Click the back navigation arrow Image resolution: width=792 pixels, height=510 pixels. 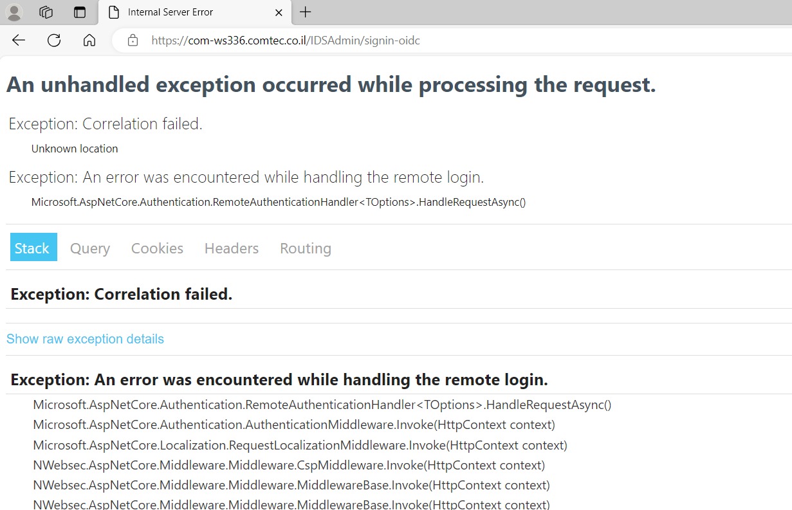[18, 40]
